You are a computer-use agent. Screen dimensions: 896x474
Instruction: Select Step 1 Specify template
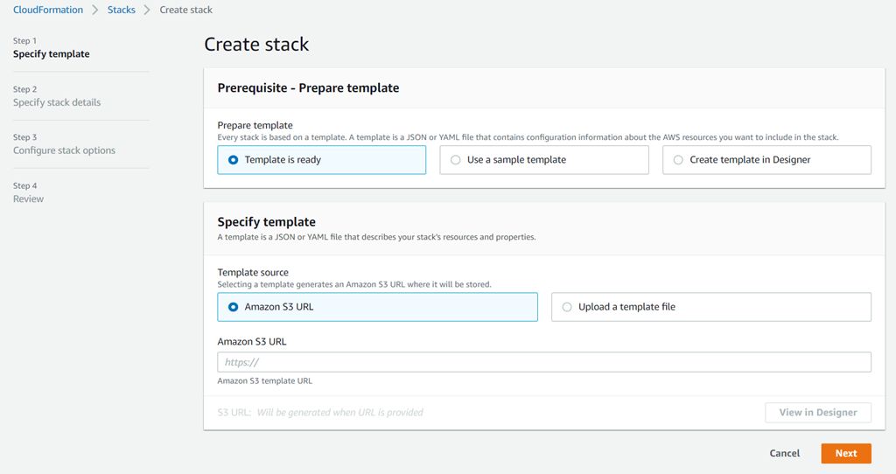tap(51, 54)
